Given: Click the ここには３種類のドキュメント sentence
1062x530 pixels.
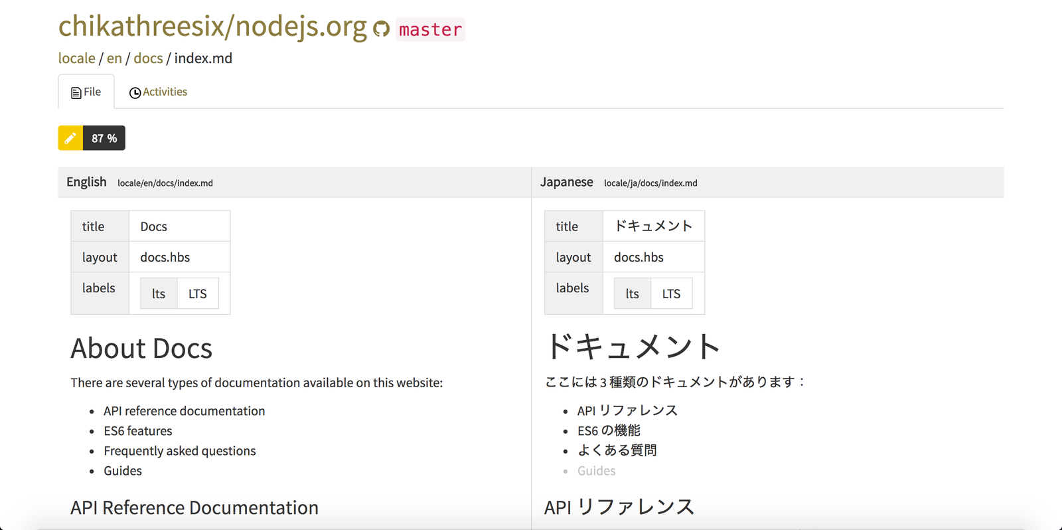Looking at the screenshot, I should pos(675,382).
